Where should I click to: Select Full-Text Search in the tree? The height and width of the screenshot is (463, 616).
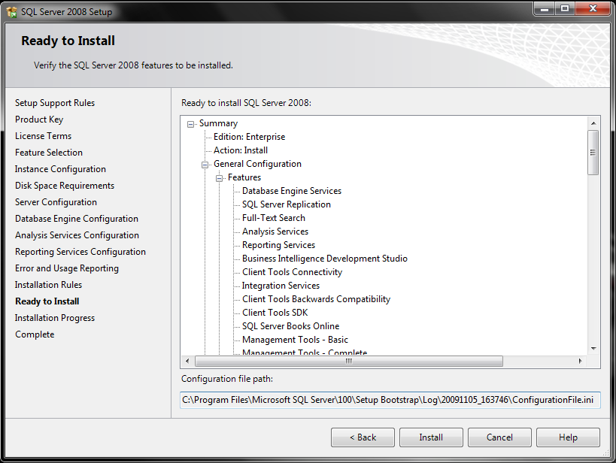coord(274,217)
